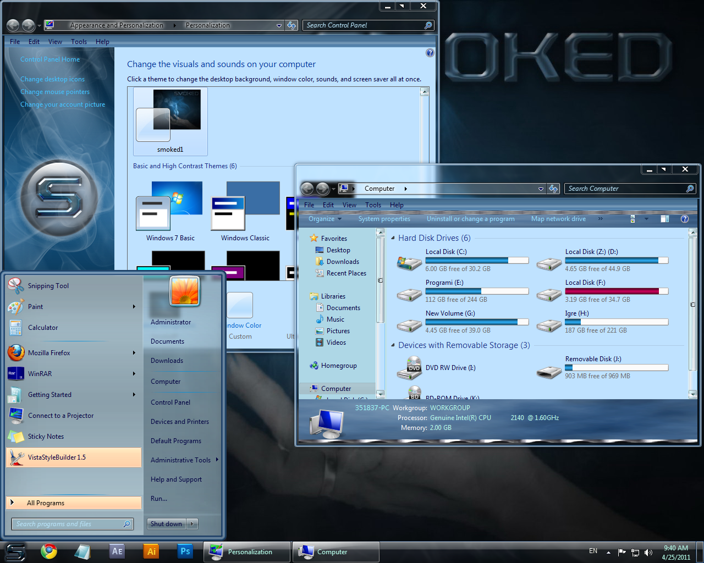This screenshot has height=563, width=704.
Task: Click refresh icon in Computer address bar
Action: (x=553, y=189)
